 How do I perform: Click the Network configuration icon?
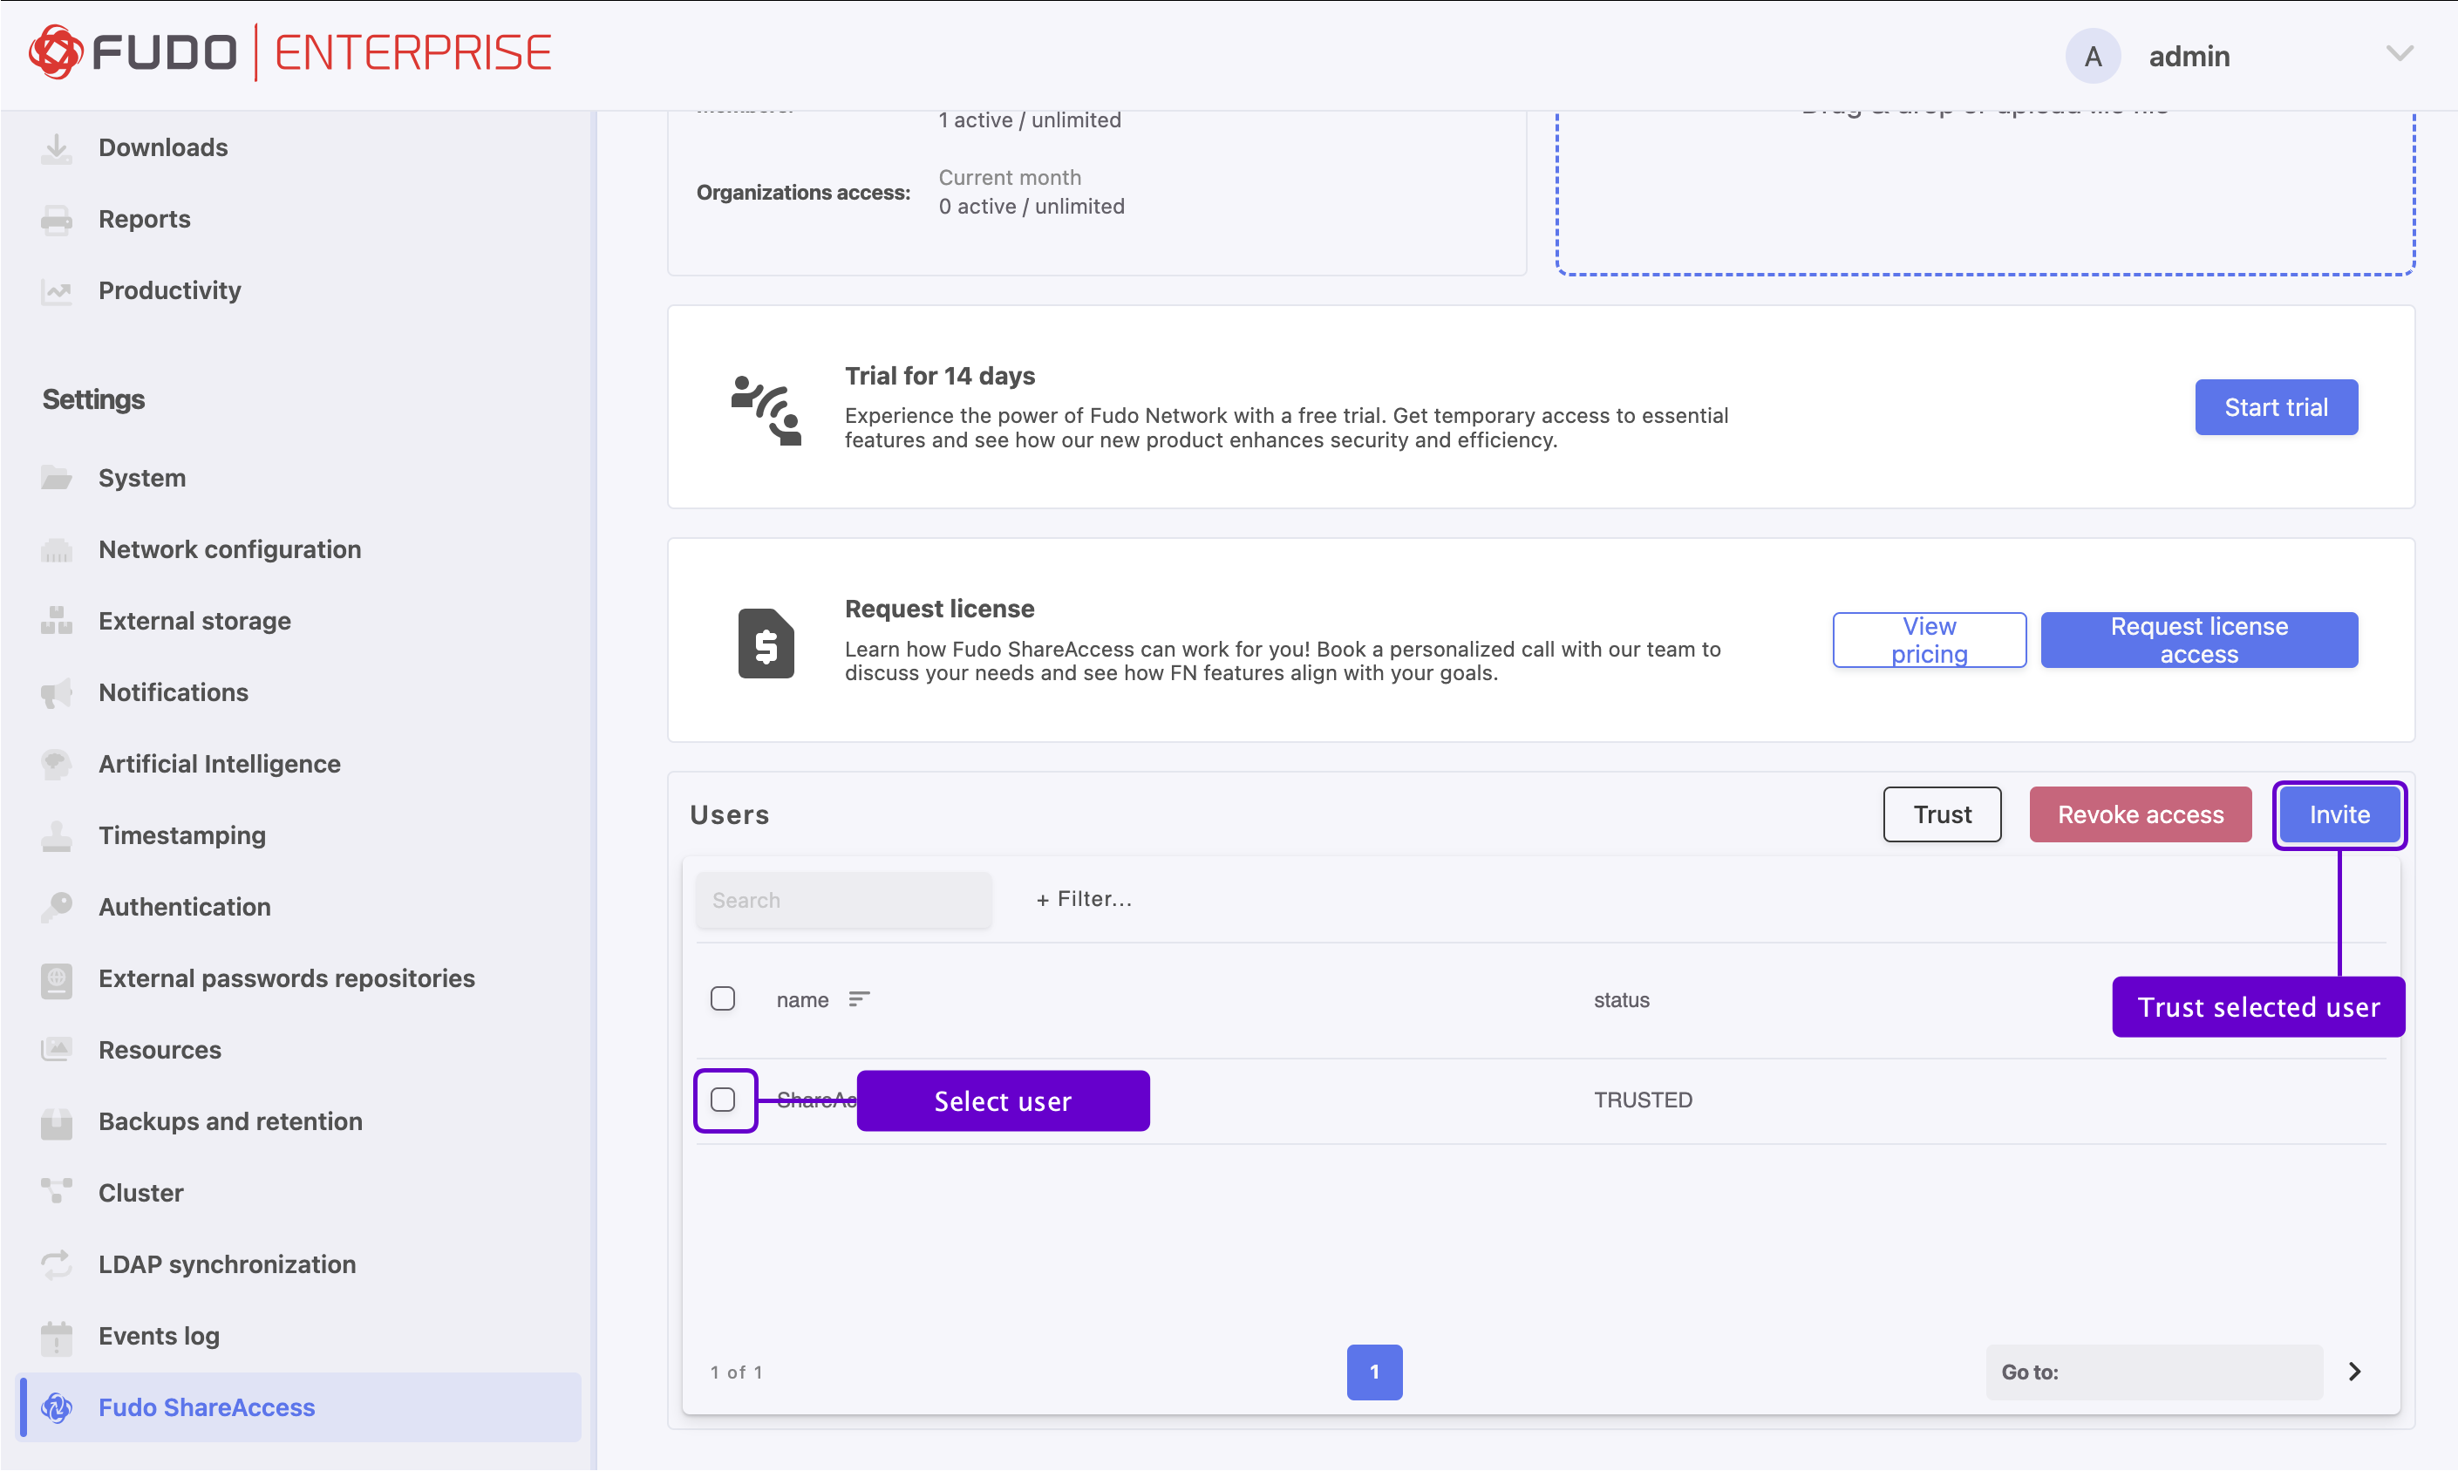click(57, 551)
